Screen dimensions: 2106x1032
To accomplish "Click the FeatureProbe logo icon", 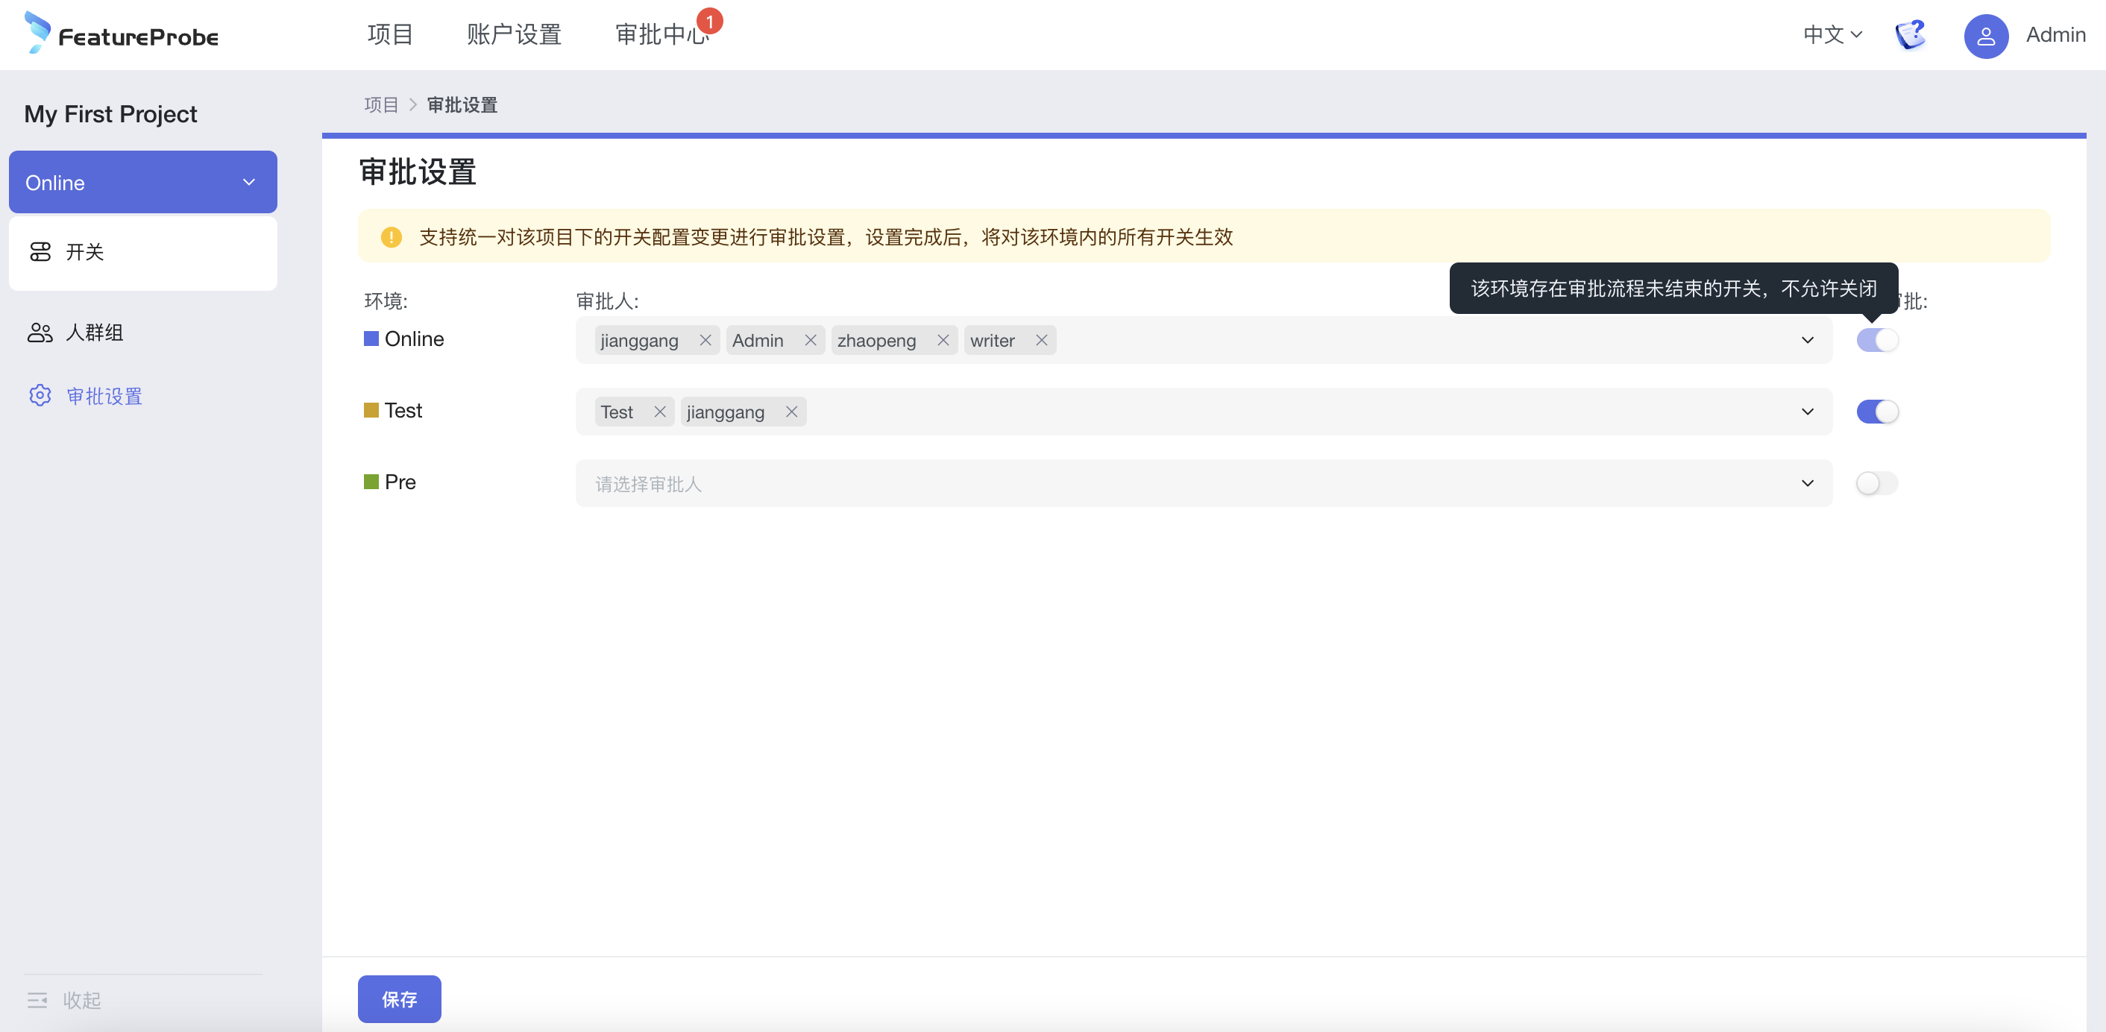I will point(37,33).
